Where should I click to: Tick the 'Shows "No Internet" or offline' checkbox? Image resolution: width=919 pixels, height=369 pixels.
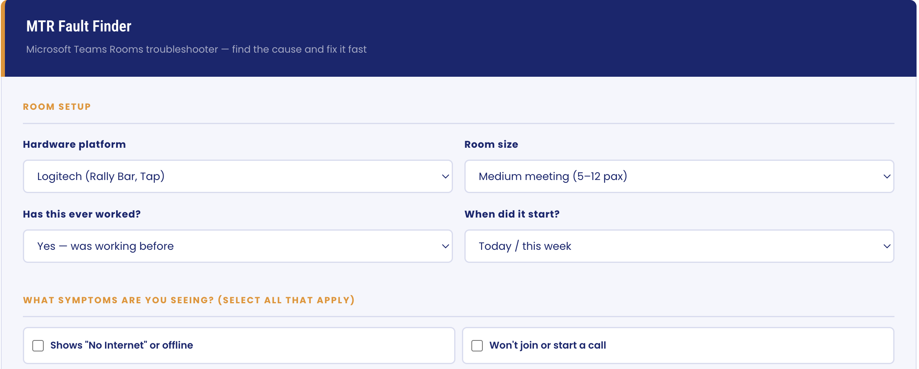[38, 346]
